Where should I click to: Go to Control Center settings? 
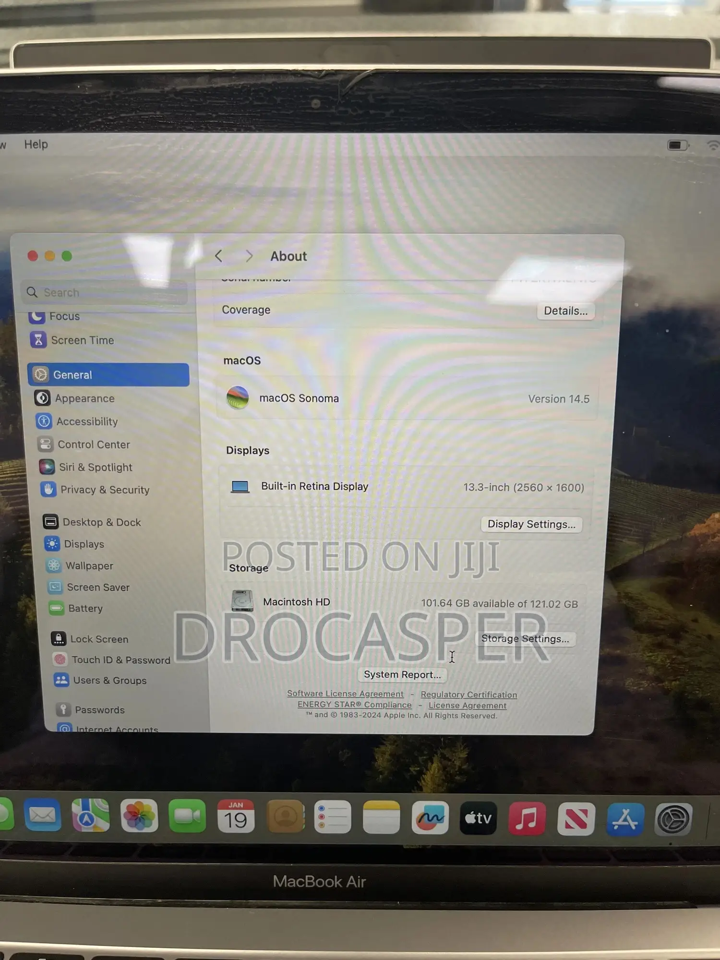tap(84, 444)
